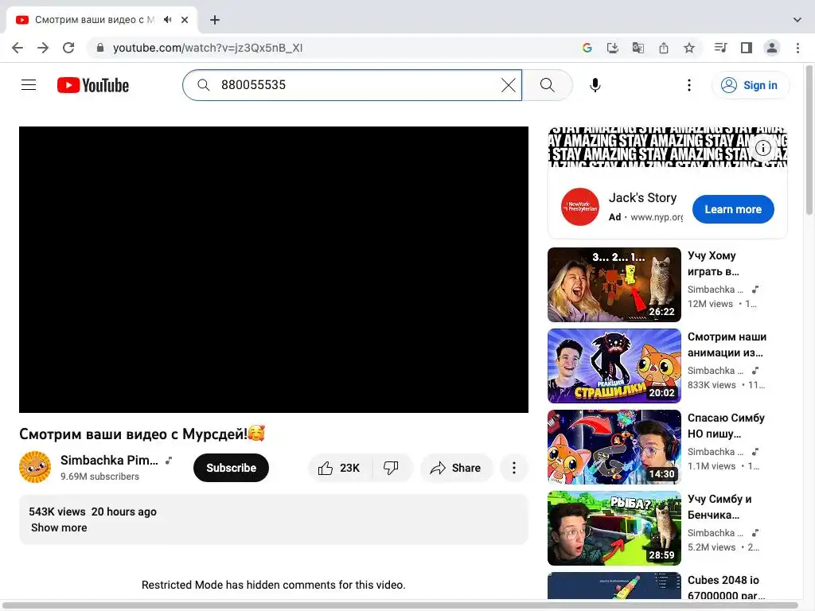Open the Simbachka channel avatar
This screenshot has height=611, width=815.
click(35, 466)
